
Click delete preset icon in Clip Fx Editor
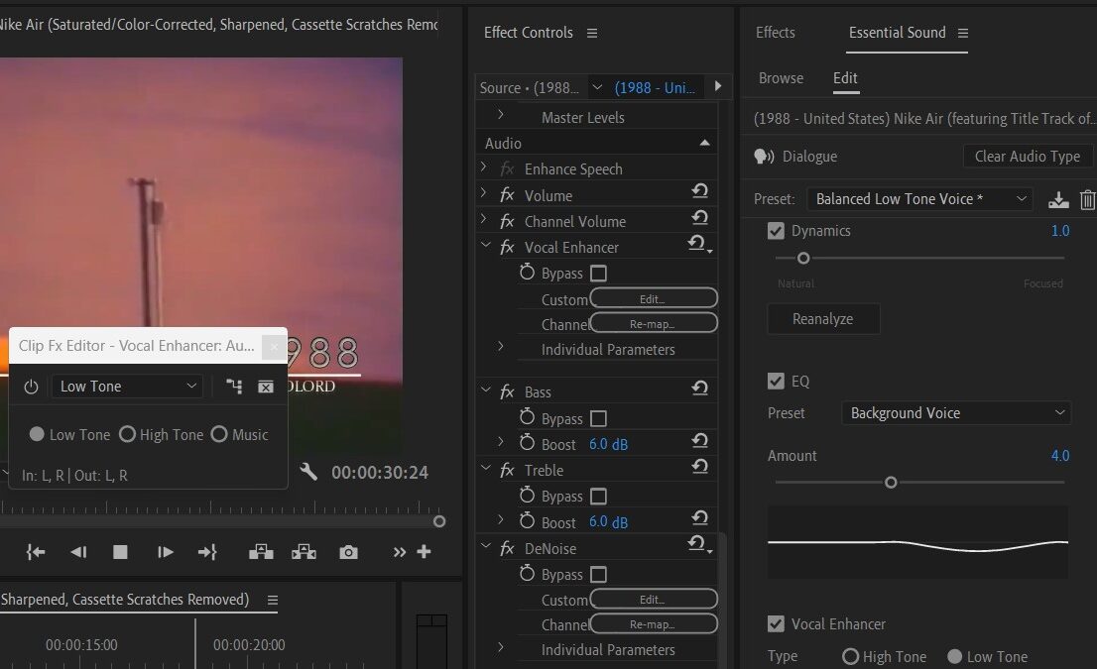(x=266, y=387)
